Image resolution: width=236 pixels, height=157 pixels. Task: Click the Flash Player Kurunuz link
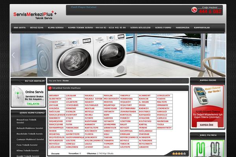(x=83, y=7)
